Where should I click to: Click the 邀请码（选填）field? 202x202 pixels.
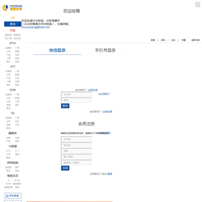pyautogui.click(x=76, y=163)
